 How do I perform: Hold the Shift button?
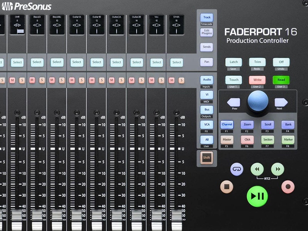coord(207,157)
